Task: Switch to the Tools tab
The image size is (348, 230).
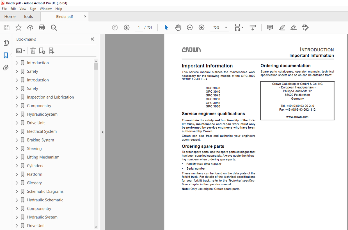Action: (28, 17)
